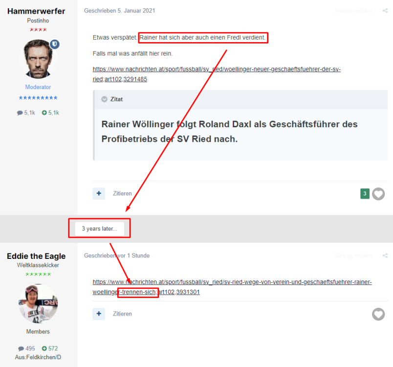Click the heart reaction icon on Eddie's post

tap(378, 314)
